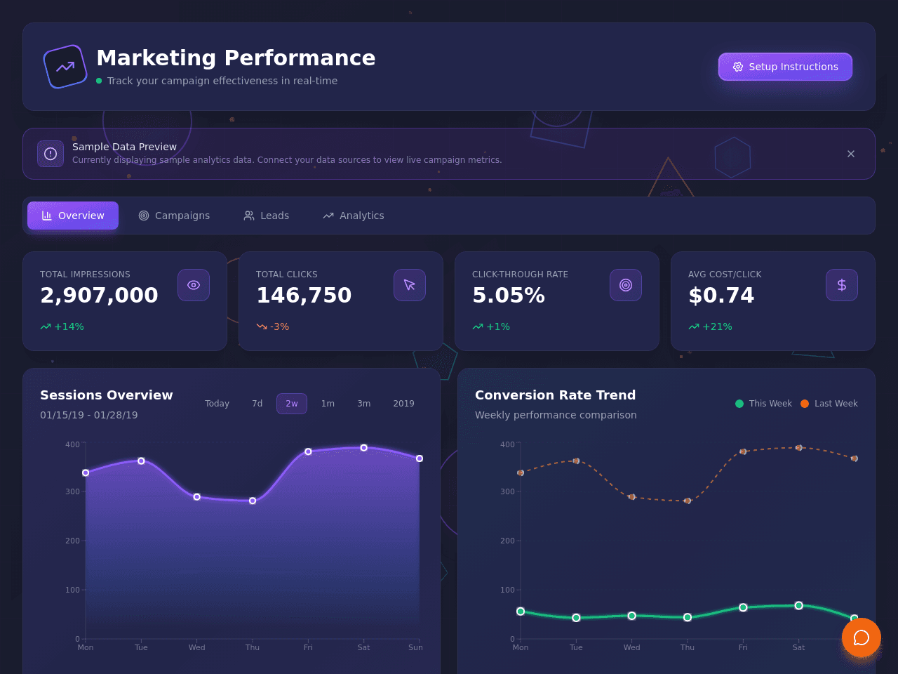The height and width of the screenshot is (674, 898).
Task: Click the Leads tab people icon
Action: pyautogui.click(x=249, y=216)
